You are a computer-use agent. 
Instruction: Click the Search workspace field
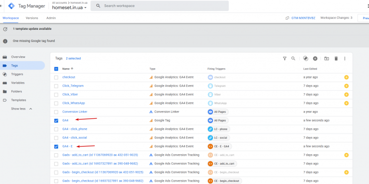coord(160,6)
